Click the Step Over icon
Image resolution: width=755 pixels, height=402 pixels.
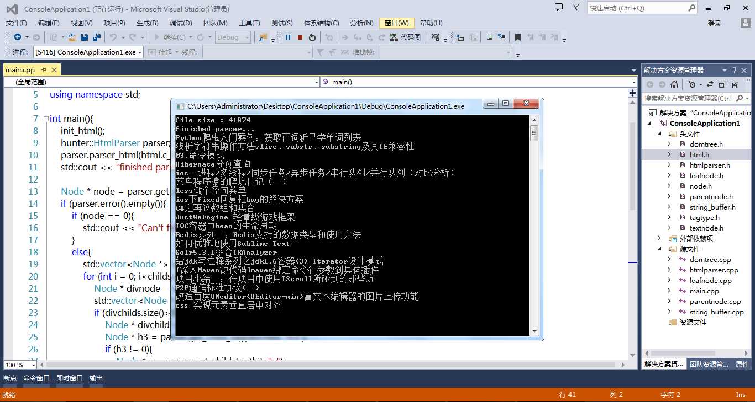[x=370, y=37]
